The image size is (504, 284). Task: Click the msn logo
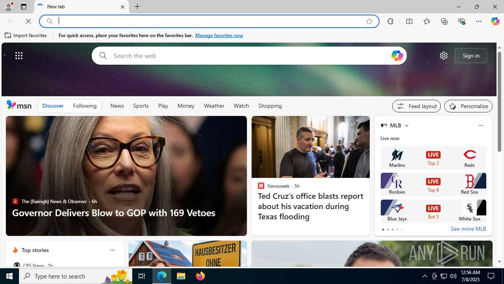19,105
